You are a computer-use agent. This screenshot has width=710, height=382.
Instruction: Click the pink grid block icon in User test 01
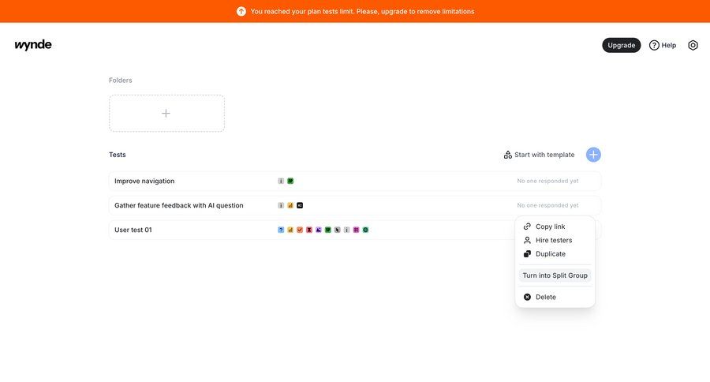click(357, 230)
